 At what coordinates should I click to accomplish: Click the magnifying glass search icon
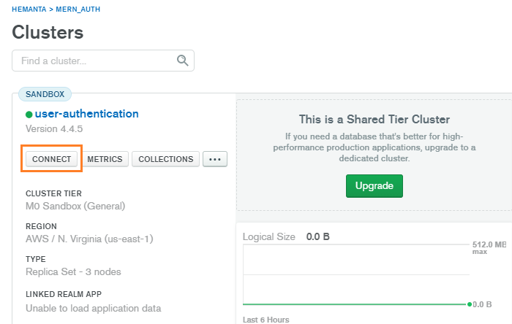click(182, 61)
